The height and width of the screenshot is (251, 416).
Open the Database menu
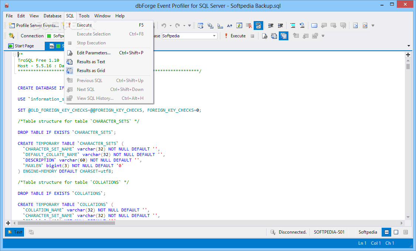53,16
